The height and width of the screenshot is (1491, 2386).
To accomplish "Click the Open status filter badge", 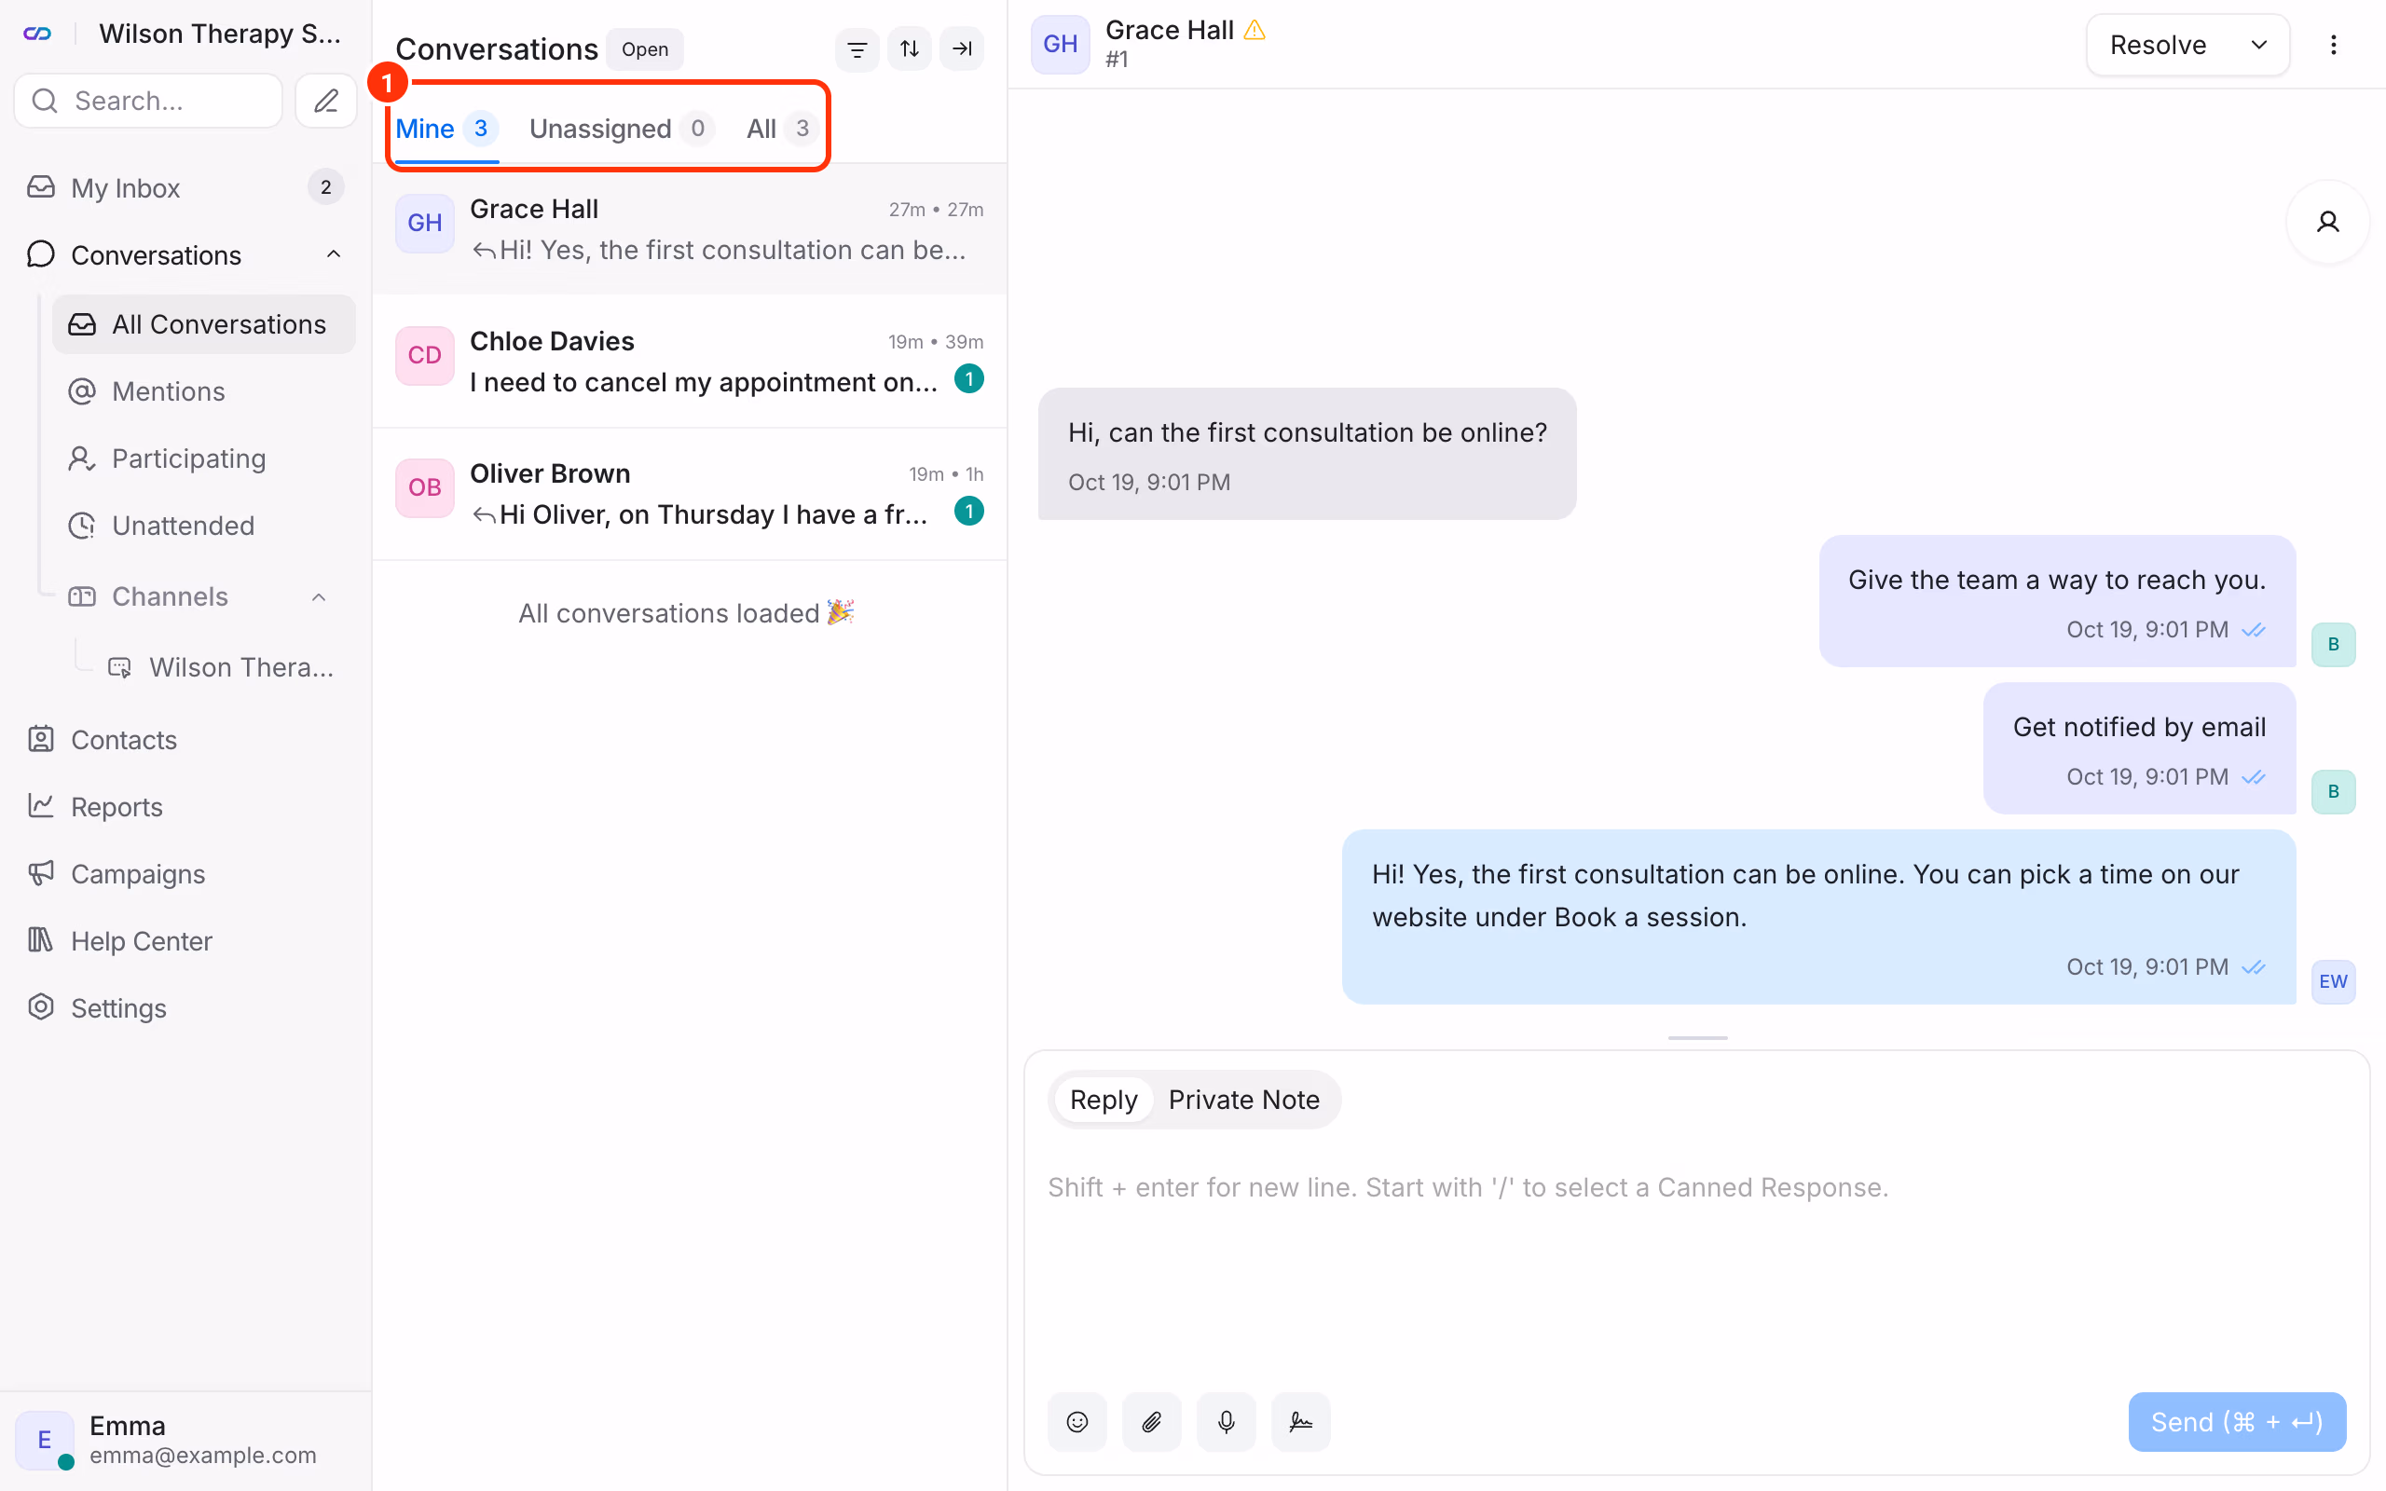I will [x=645, y=48].
